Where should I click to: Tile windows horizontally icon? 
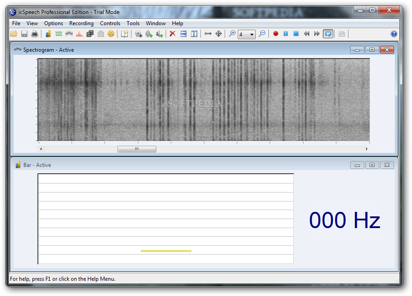(x=183, y=34)
